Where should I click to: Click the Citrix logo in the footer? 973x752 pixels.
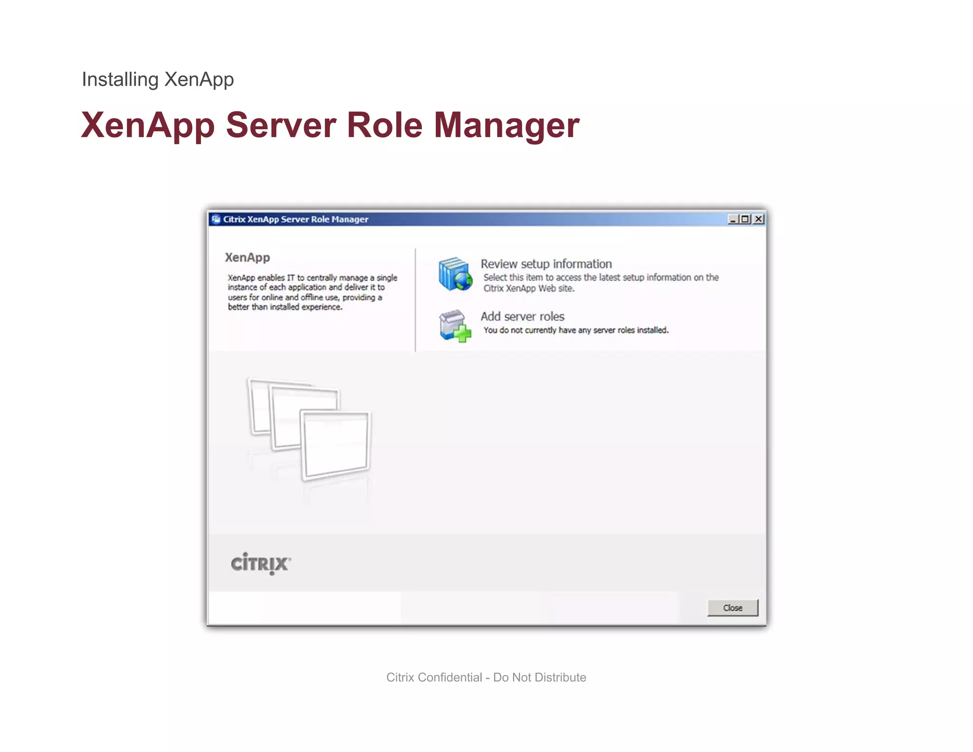tap(260, 563)
